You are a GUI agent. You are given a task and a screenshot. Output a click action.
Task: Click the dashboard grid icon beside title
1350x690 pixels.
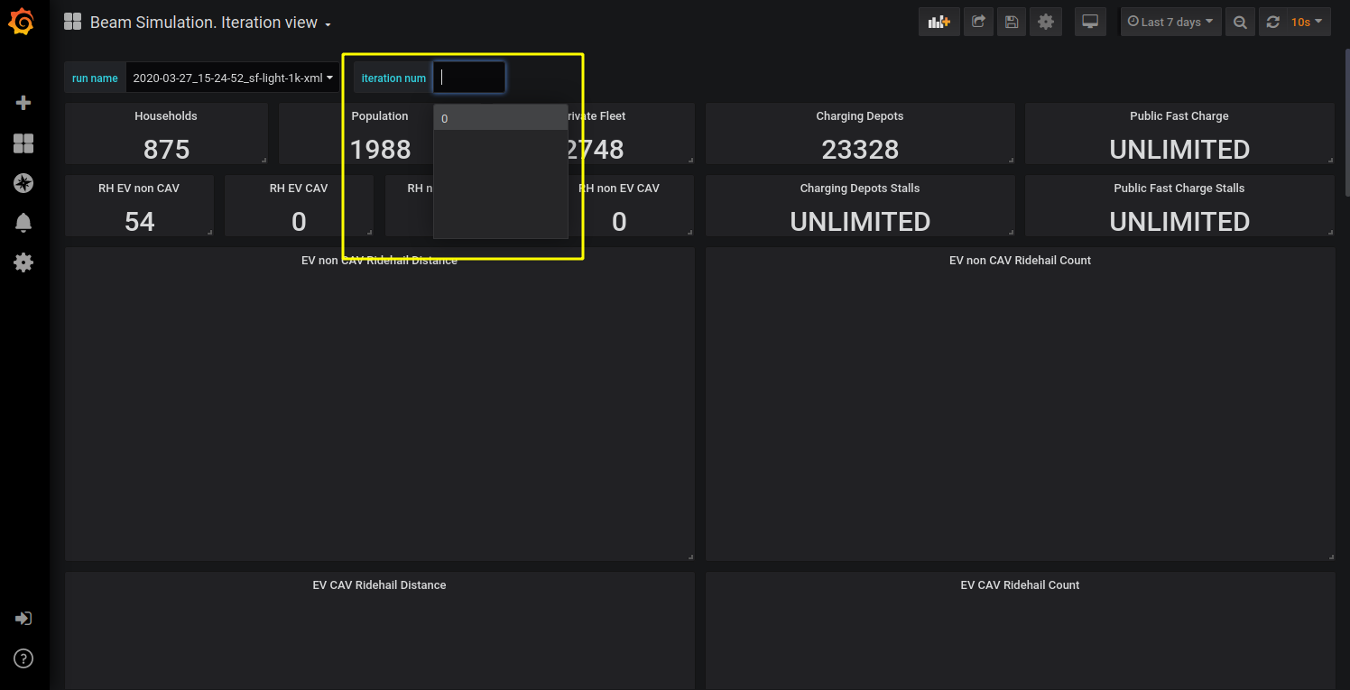(x=72, y=22)
